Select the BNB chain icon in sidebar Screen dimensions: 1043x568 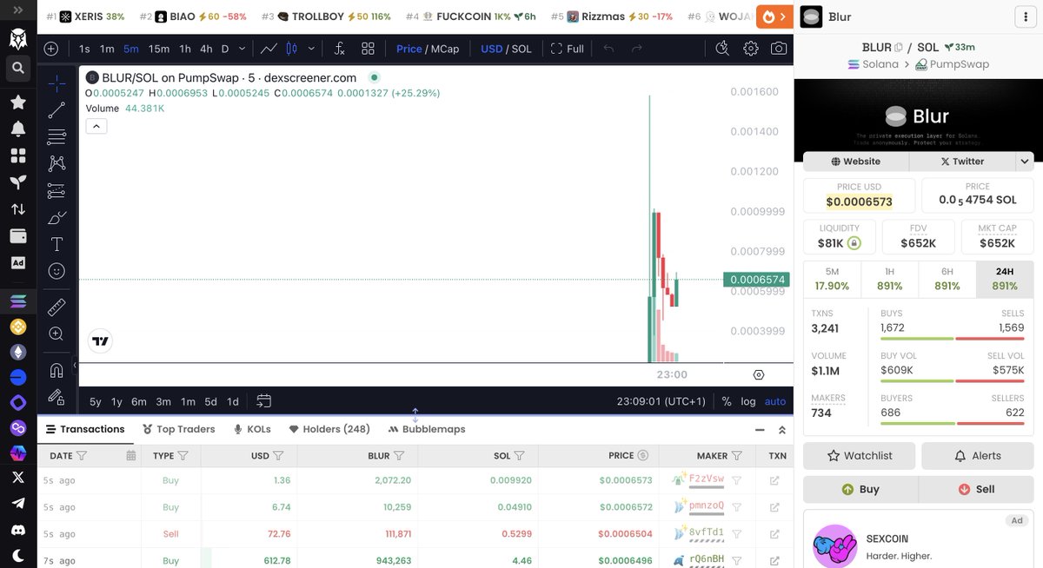click(17, 327)
